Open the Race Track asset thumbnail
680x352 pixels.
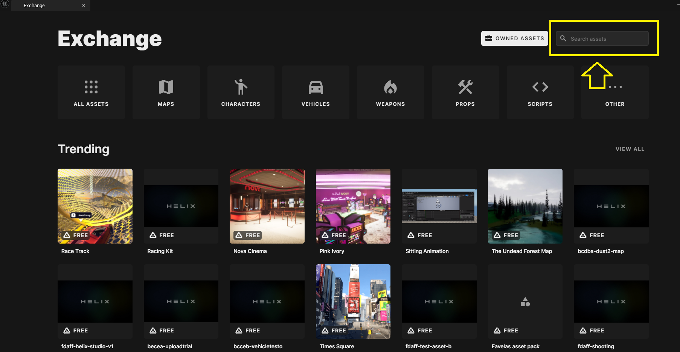[x=95, y=206]
